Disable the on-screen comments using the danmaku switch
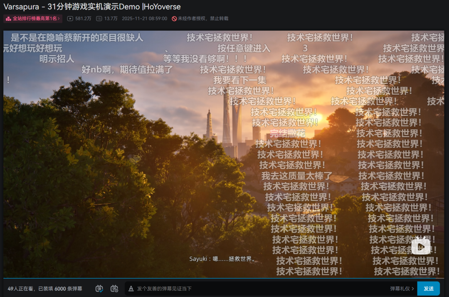The image size is (449, 297). tap(99, 288)
